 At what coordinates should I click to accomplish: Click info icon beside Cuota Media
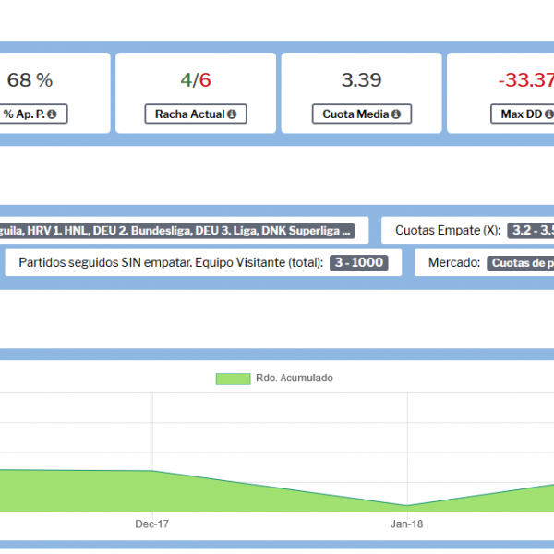[x=396, y=114]
